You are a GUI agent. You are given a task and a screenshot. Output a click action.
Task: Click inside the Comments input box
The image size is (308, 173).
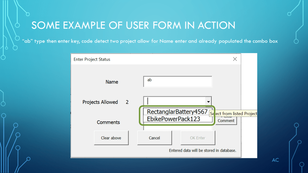(178, 128)
